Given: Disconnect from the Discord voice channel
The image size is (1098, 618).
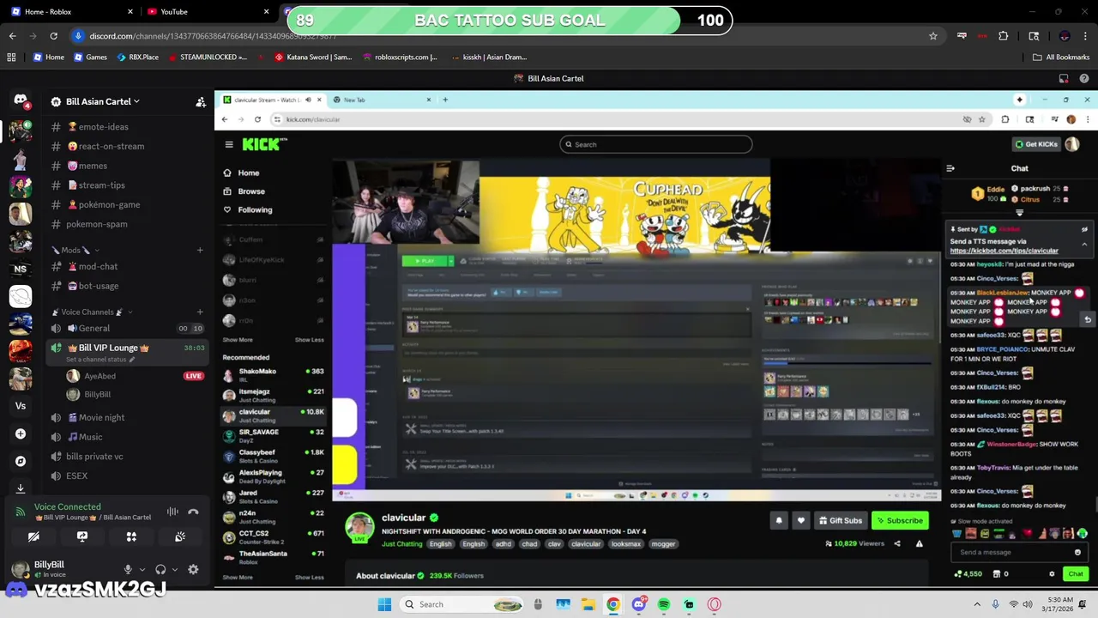Looking at the screenshot, I should pyautogui.click(x=193, y=512).
